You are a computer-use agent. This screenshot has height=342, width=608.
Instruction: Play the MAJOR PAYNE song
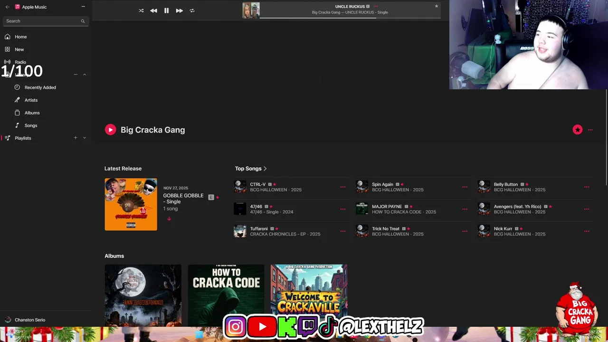tap(387, 207)
